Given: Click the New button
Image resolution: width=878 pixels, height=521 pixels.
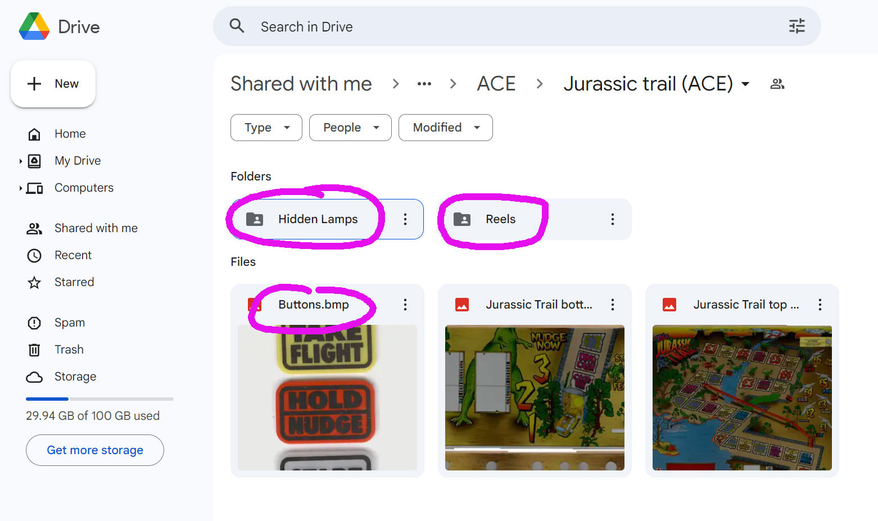Looking at the screenshot, I should pos(53,84).
